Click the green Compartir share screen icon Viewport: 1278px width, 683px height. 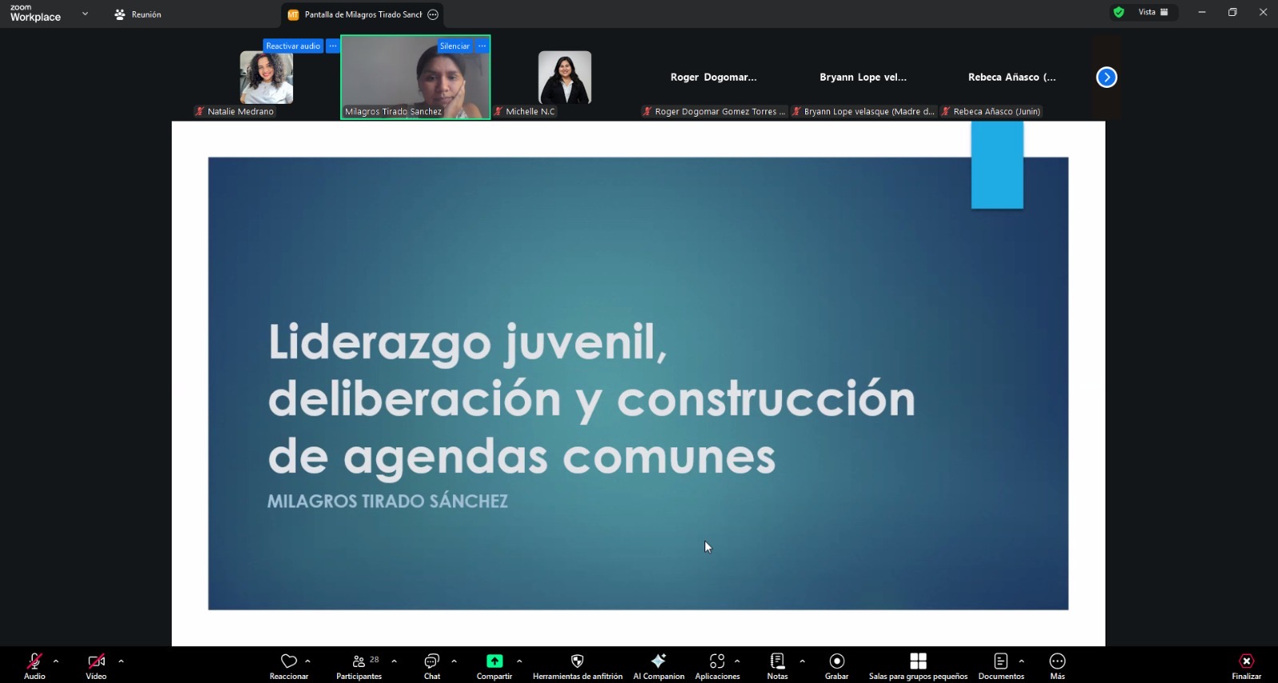pos(494,661)
